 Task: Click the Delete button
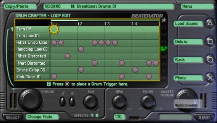[x=188, y=42]
